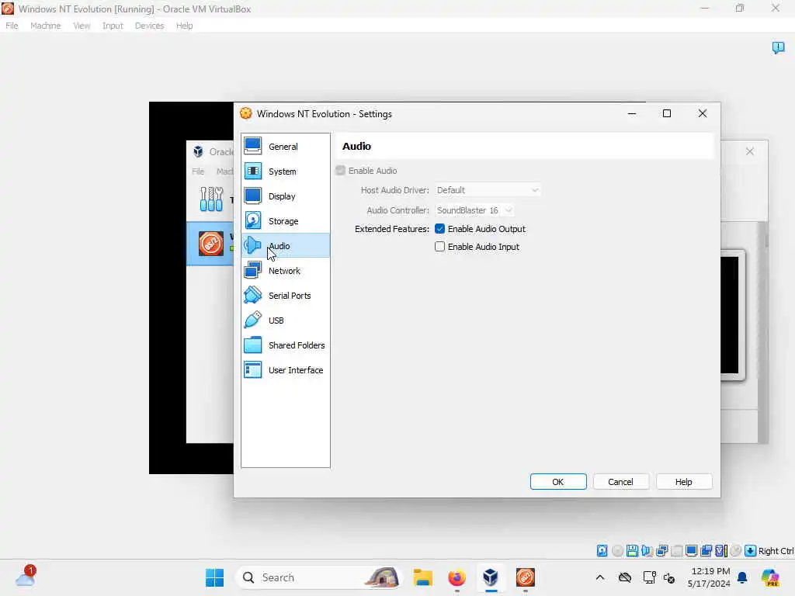Viewport: 795px width, 596px height.
Task: Open File menu in background Oracle window
Action: pos(198,172)
